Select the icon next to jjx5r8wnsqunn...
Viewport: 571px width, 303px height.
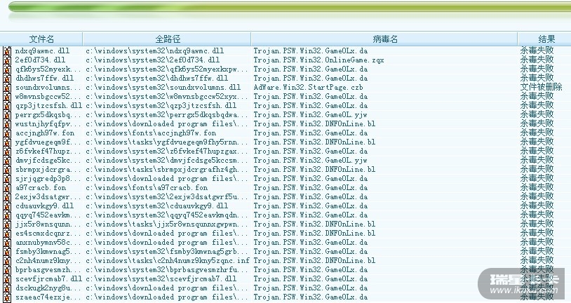pos(7,224)
